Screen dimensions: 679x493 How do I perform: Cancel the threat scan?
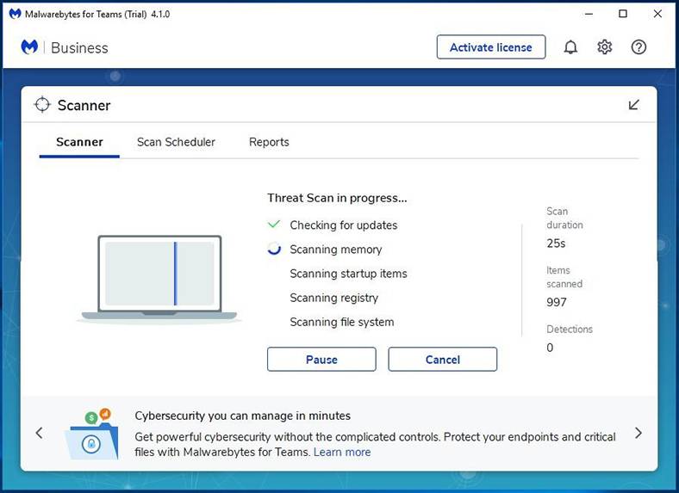click(x=443, y=360)
